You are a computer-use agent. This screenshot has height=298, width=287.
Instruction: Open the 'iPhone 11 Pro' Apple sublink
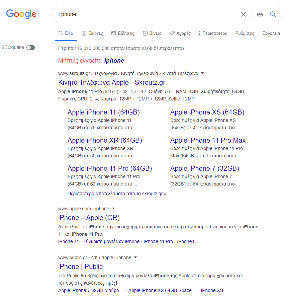coord(158,241)
